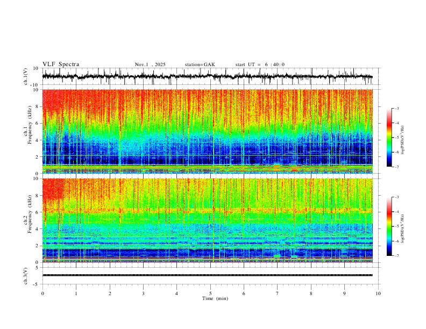Click the "ch.3(V)" axis label

tap(26, 276)
